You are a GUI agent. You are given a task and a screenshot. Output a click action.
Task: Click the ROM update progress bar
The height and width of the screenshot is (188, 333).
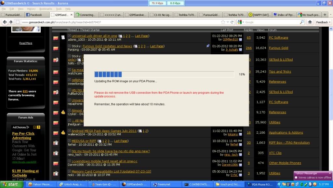(164, 74)
